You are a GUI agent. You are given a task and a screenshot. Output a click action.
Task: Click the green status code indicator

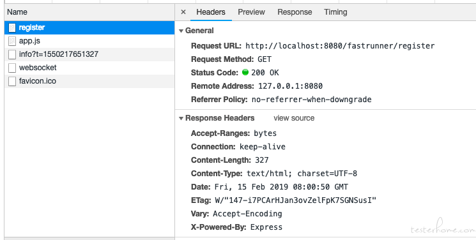tap(245, 72)
